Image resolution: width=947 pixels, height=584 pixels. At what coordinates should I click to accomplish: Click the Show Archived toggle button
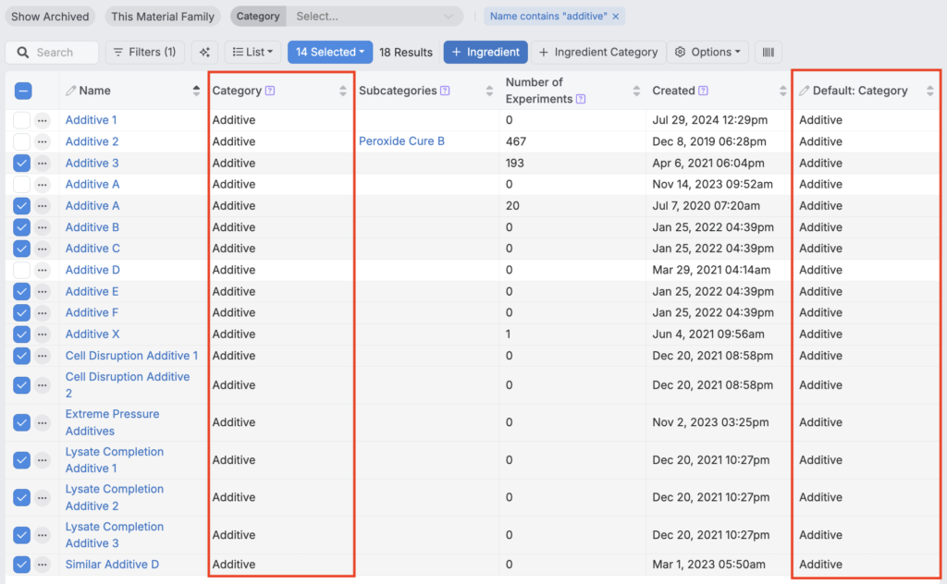(51, 17)
